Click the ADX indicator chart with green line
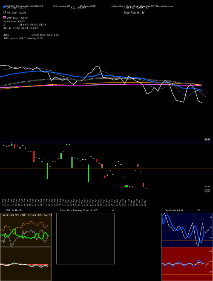Viewport: 213px width, 281px height. (26, 230)
